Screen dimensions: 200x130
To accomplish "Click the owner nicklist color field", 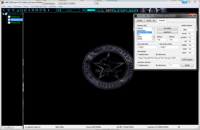I will tap(191, 34).
